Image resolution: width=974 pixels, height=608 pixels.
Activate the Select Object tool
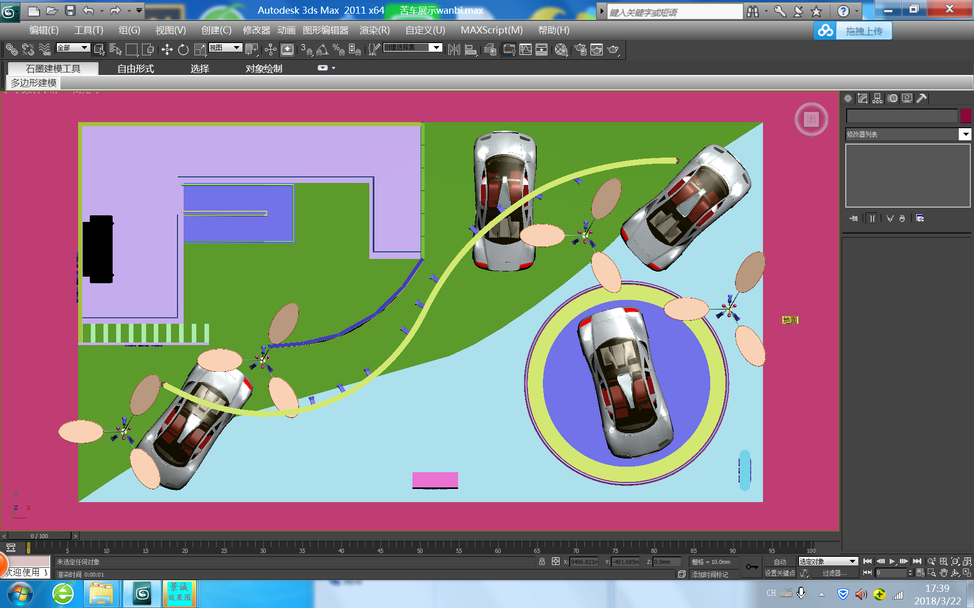click(99, 49)
